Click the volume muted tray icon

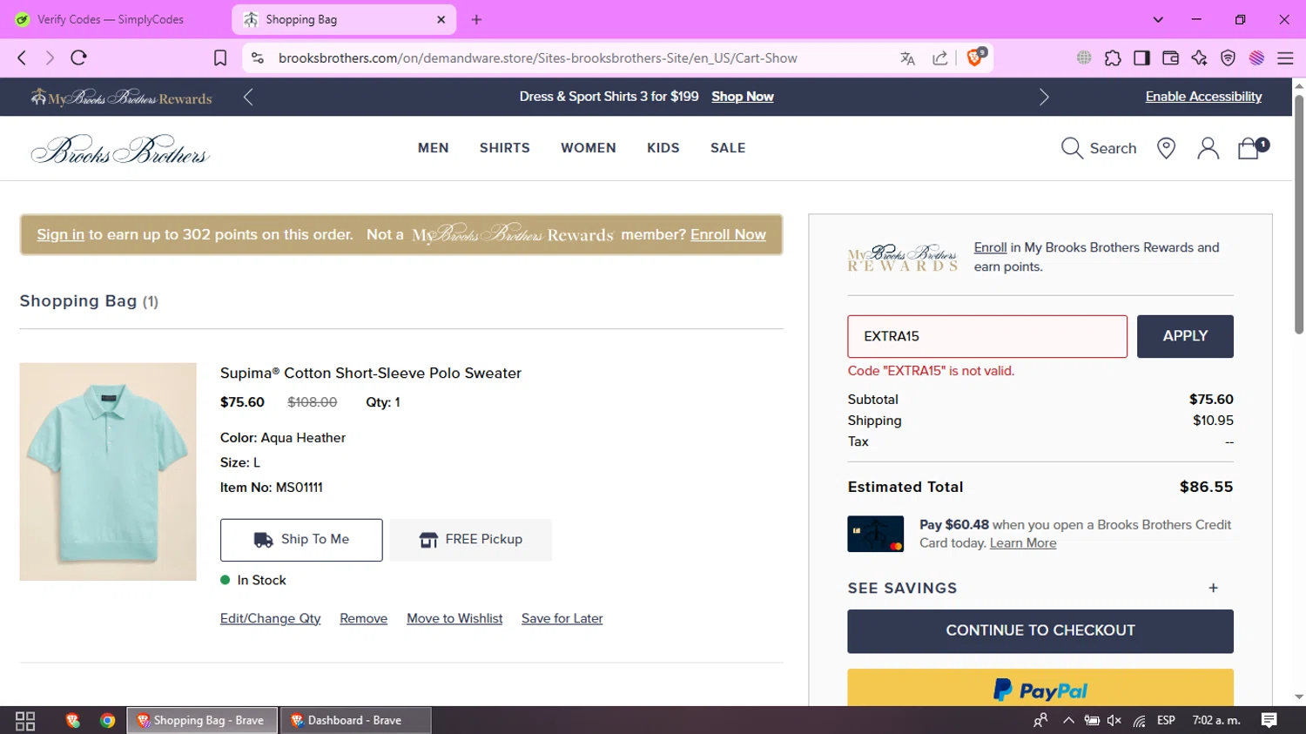(1114, 721)
